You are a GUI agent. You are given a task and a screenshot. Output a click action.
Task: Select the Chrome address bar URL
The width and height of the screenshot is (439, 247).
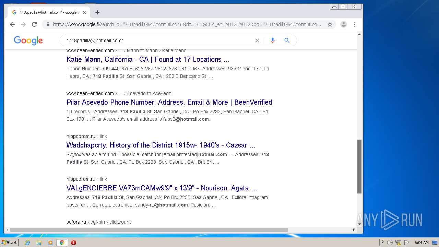tap(187, 24)
